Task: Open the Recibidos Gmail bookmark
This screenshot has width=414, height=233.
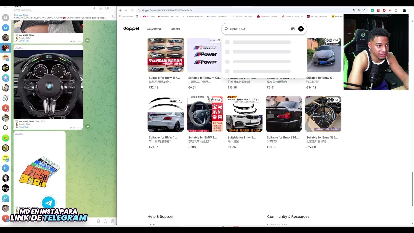Action: [x=168, y=16]
